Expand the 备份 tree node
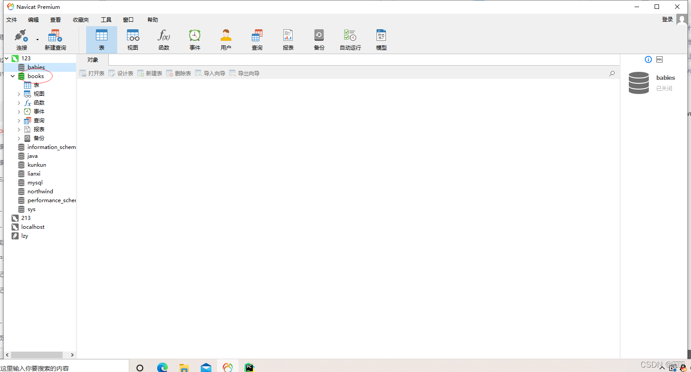The height and width of the screenshot is (372, 691). click(x=19, y=138)
